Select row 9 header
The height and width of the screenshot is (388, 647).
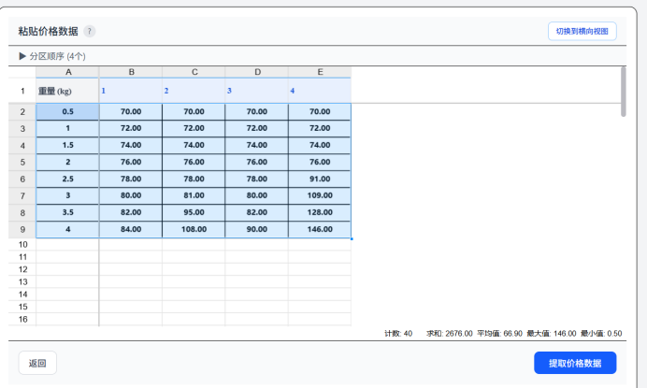[22, 229]
